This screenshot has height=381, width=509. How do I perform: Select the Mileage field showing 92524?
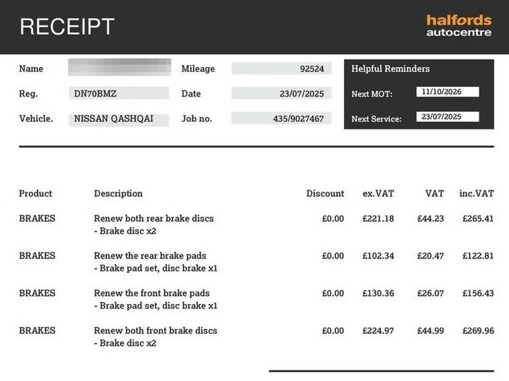tap(281, 68)
